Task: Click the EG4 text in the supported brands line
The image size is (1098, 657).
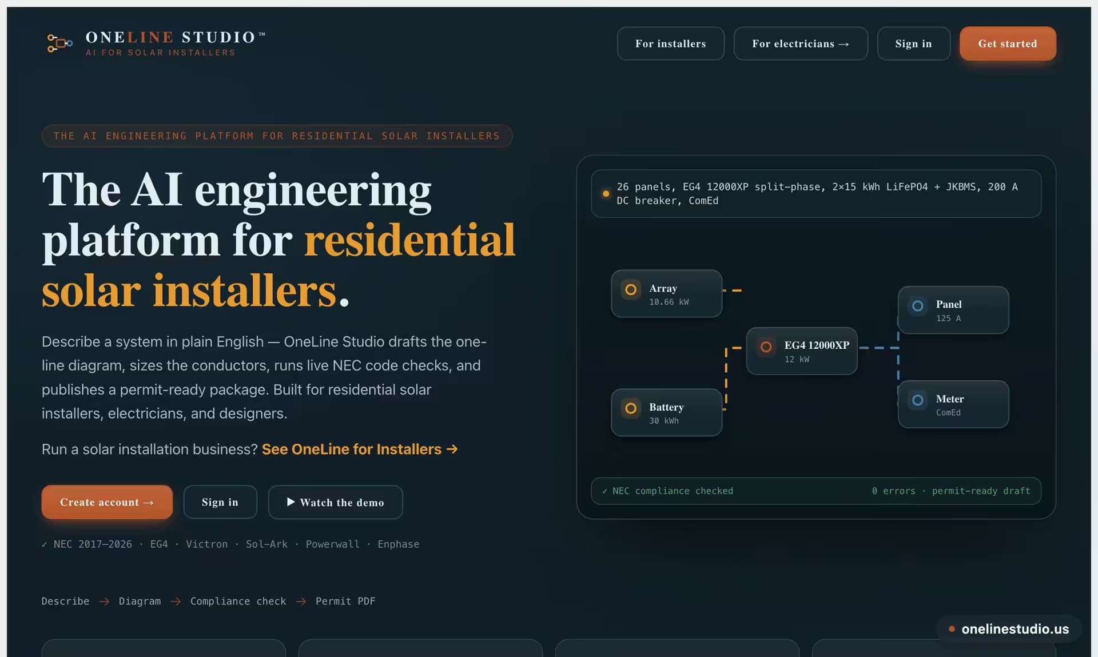Action: coord(159,544)
